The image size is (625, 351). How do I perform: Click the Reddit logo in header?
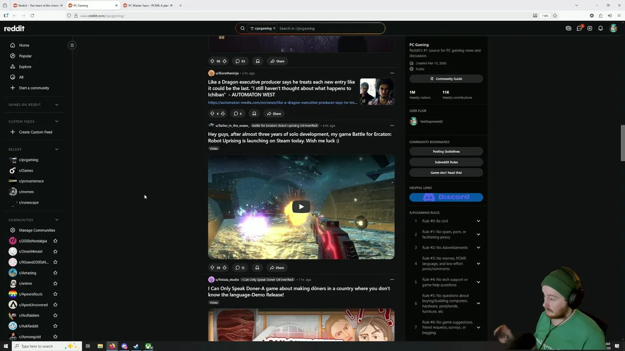tap(14, 28)
